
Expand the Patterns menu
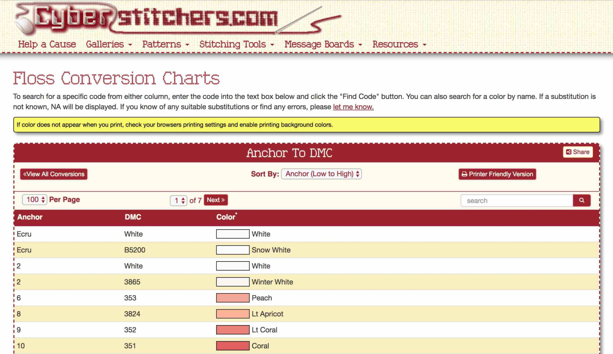[x=166, y=44]
